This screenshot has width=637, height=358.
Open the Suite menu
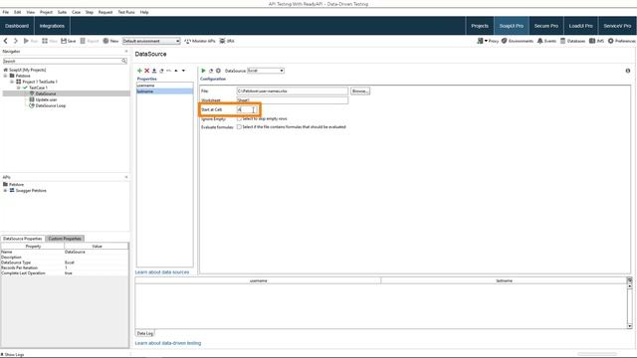coord(62,12)
